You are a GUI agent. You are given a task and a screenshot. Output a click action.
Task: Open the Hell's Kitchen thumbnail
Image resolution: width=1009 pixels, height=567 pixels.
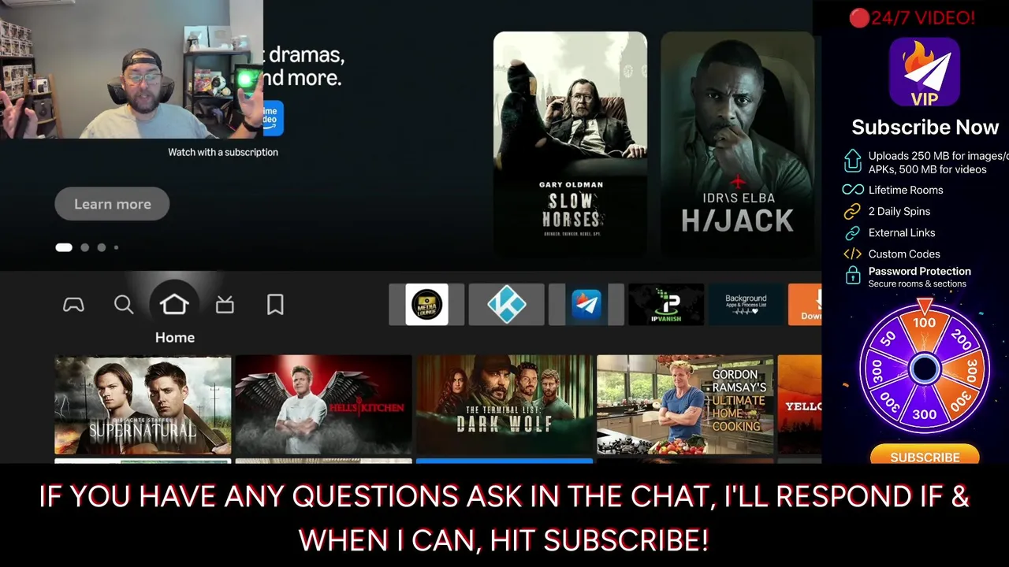(323, 405)
